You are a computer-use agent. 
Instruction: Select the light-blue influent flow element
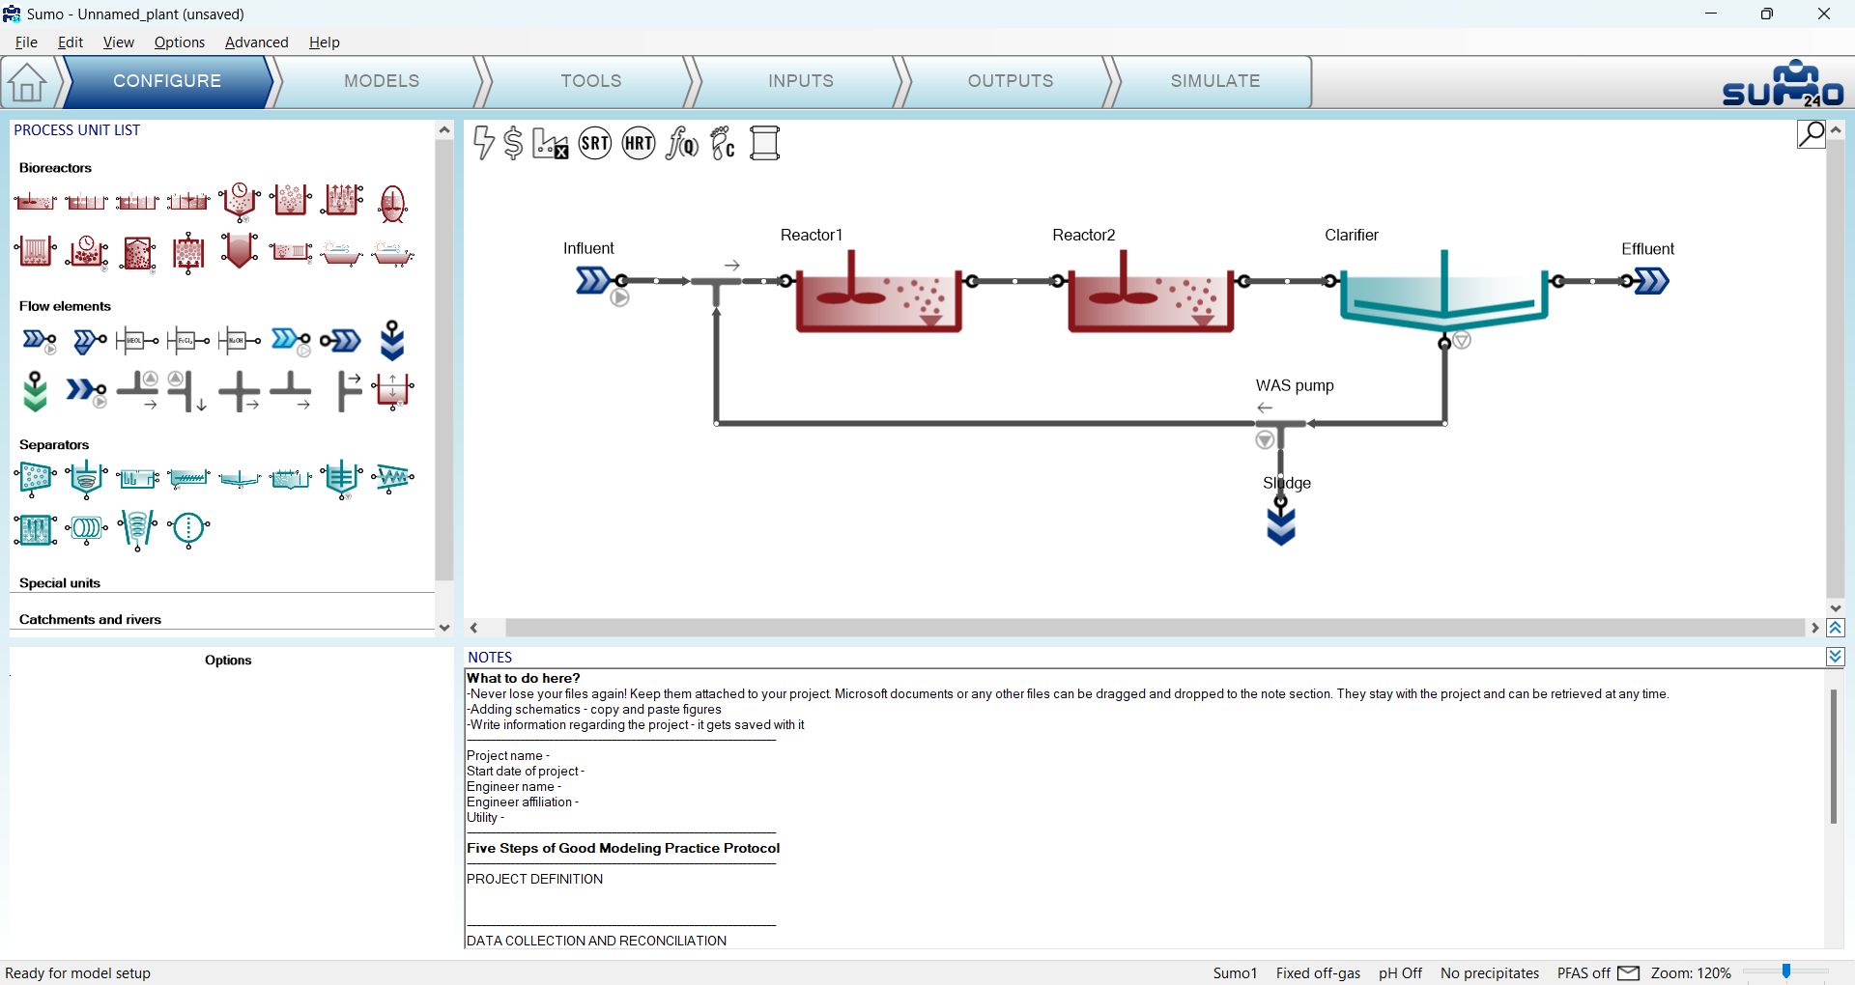pyautogui.click(x=291, y=340)
